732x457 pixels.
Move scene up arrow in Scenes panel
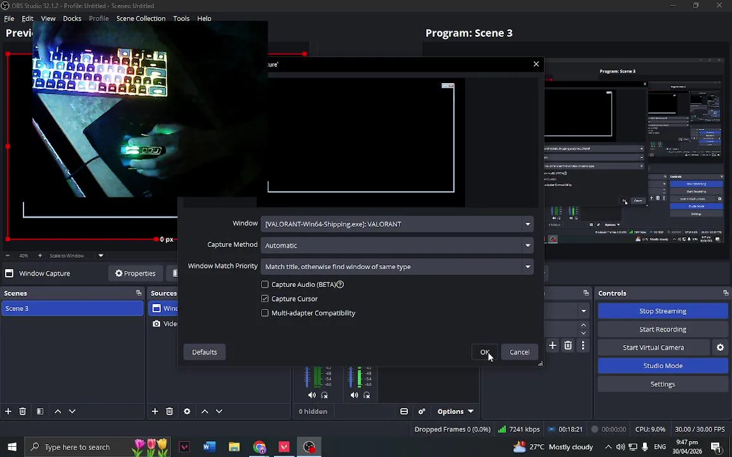(58, 411)
